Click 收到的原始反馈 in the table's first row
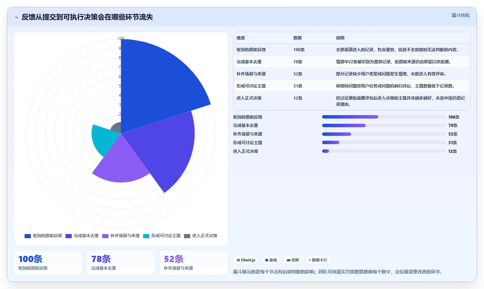 (x=251, y=50)
